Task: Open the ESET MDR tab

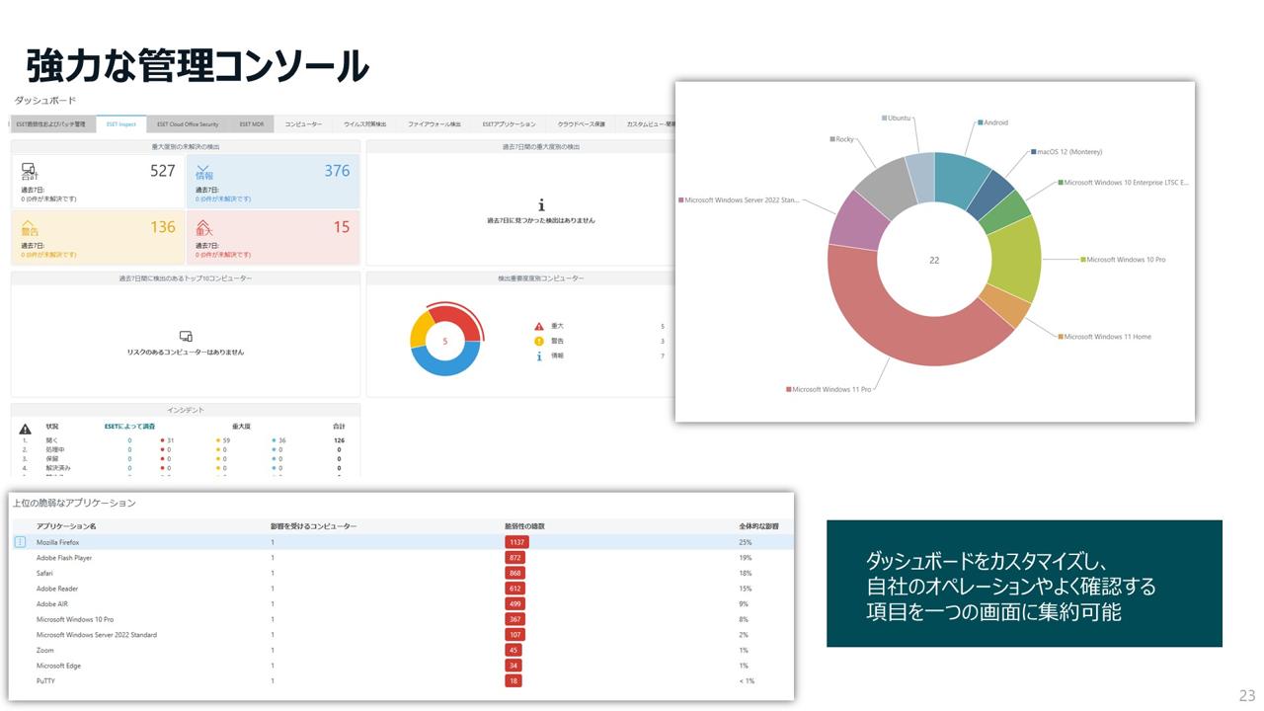Action: tap(252, 124)
